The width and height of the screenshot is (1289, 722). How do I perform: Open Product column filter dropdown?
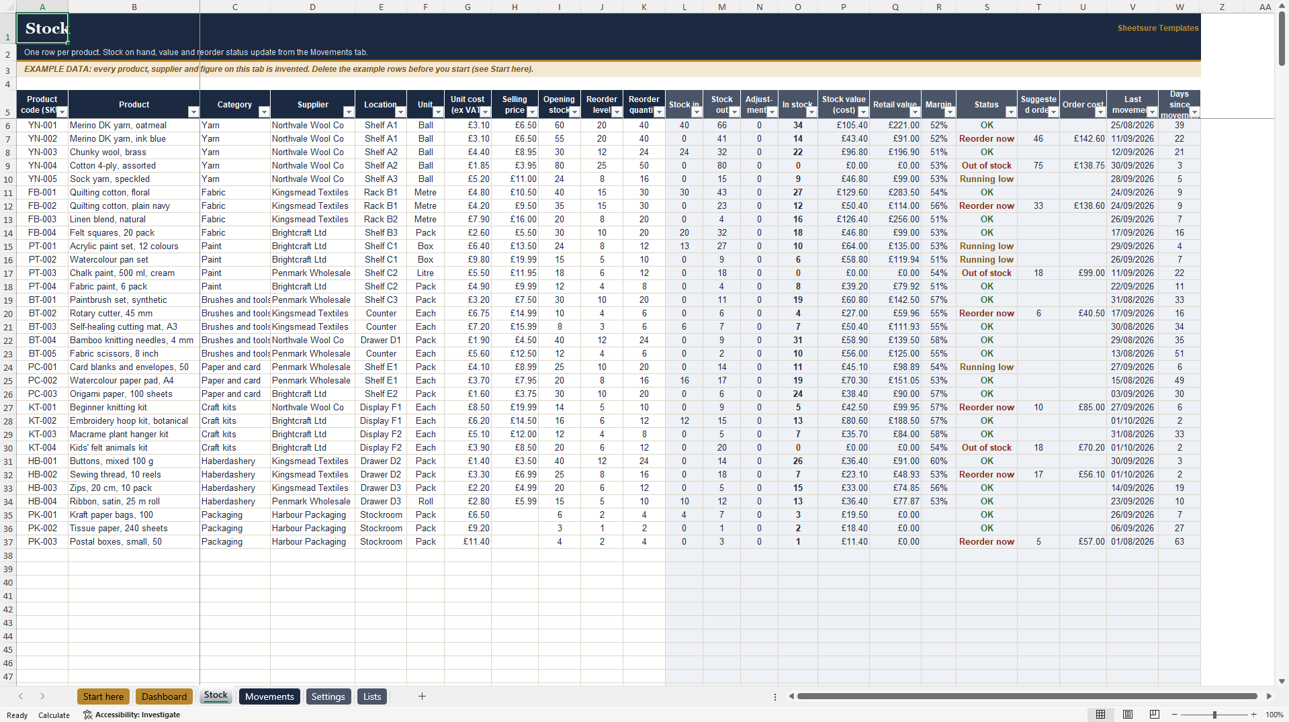(x=193, y=112)
